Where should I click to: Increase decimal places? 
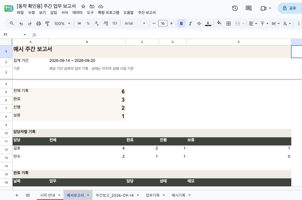105,24
